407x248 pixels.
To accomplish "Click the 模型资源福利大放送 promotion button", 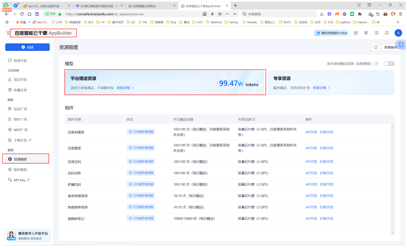I will pos(331,33).
